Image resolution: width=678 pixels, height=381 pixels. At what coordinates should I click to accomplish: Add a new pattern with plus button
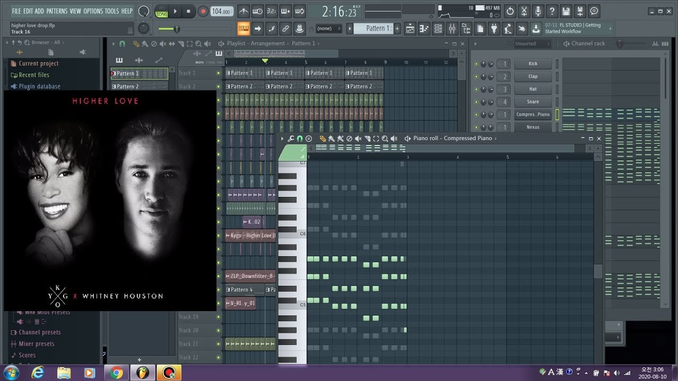397,29
